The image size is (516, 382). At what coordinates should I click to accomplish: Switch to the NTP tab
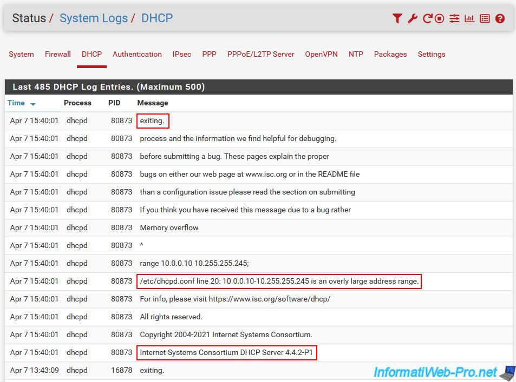(356, 54)
